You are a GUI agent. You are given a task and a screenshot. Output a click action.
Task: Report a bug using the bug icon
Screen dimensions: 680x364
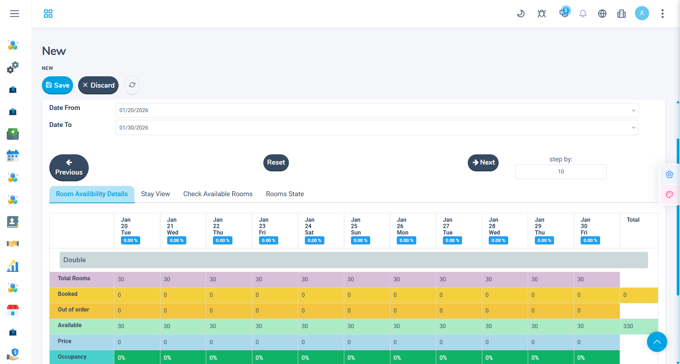[541, 13]
